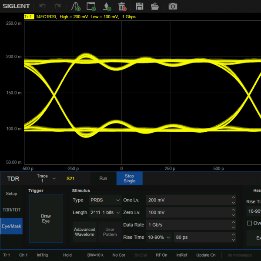The image size is (261, 261).
Task: Click the redo arrow icon
Action: [x=57, y=6]
